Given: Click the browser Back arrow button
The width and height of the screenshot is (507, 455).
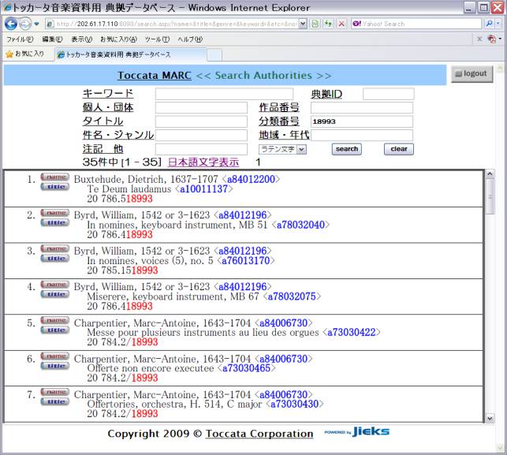Looking at the screenshot, I should [11, 24].
